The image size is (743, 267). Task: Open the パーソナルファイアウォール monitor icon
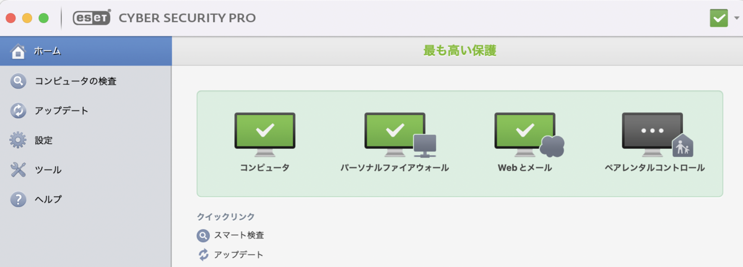[x=400, y=134]
